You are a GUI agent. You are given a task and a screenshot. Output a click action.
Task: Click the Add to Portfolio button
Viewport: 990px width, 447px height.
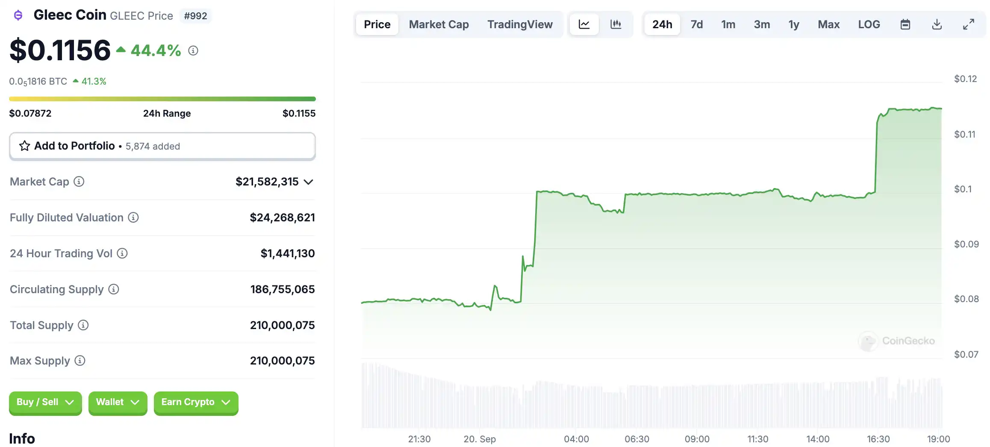[x=162, y=146]
